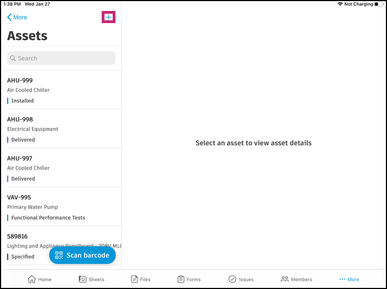Tap the Wi-Fi icon in status bar
This screenshot has width=387, height=289.
point(340,4)
